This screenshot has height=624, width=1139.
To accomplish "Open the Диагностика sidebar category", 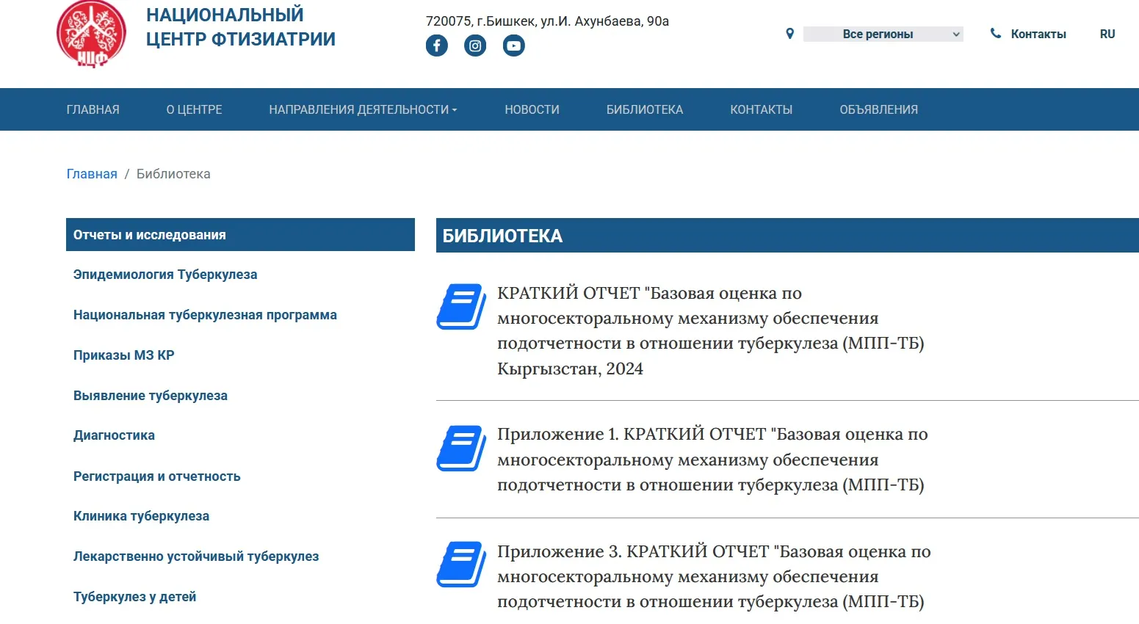I will [114, 435].
